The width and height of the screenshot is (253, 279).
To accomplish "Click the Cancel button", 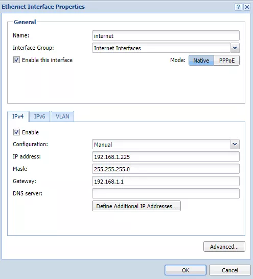I will [x=230, y=270].
